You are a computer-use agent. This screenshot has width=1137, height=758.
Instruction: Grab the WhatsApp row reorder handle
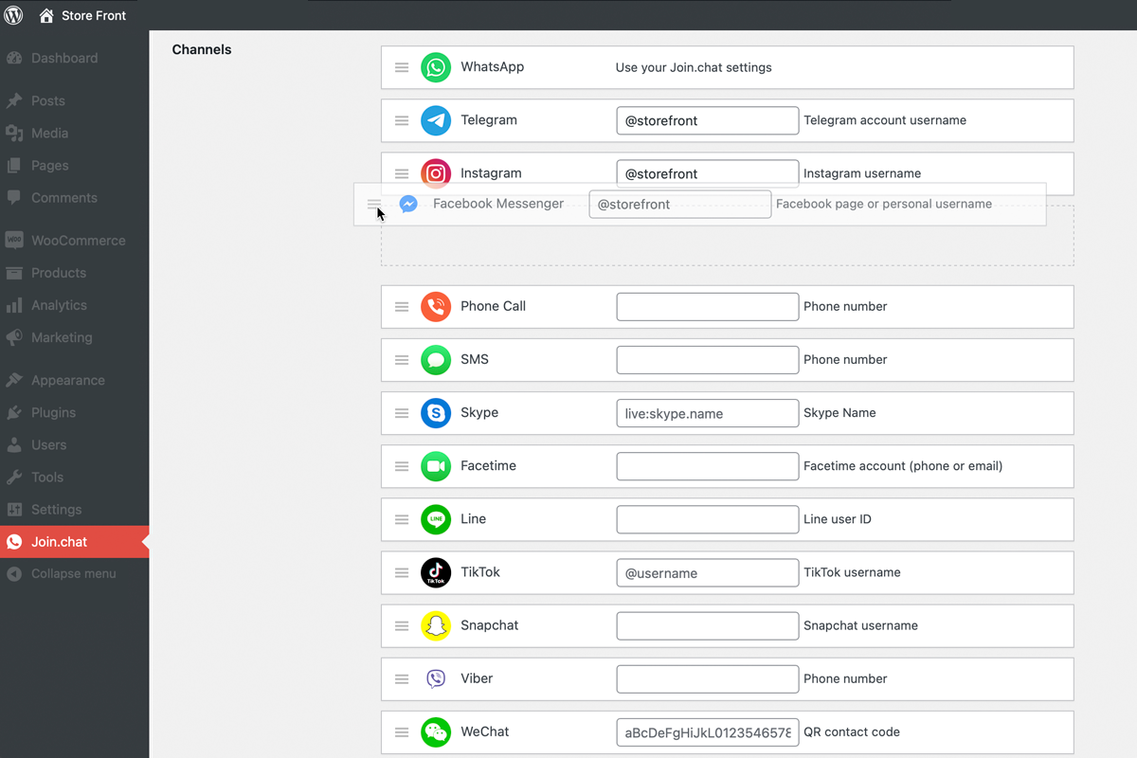point(402,67)
